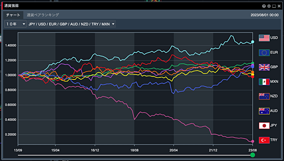Screen dimensions: 284x161
Task: Click the TRY flag in legend
Action: coord(264,140)
